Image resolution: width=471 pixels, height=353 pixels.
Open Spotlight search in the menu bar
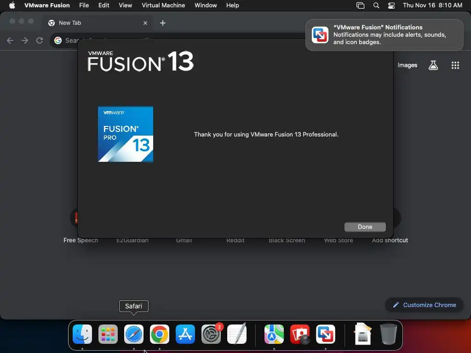click(376, 6)
